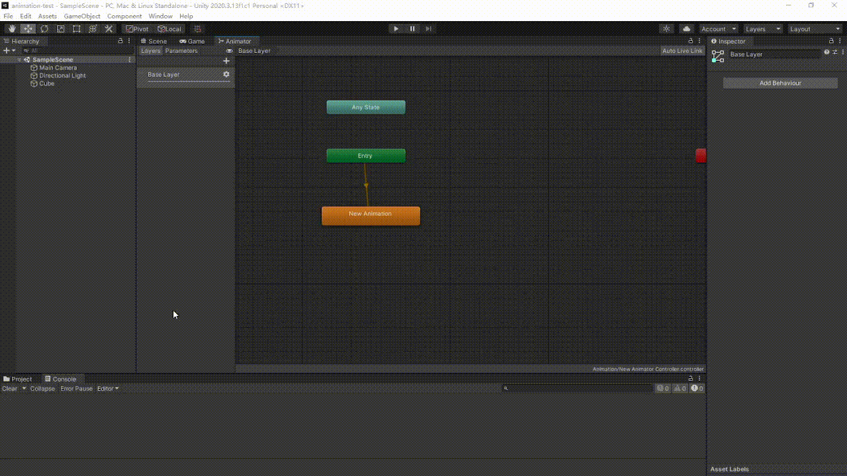Toggle Error Pause in Console
The width and height of the screenshot is (847, 476).
click(77, 388)
